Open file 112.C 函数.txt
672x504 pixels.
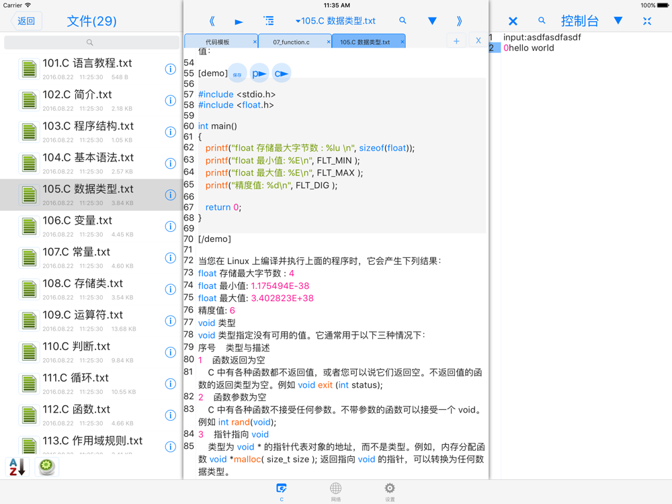(91, 415)
